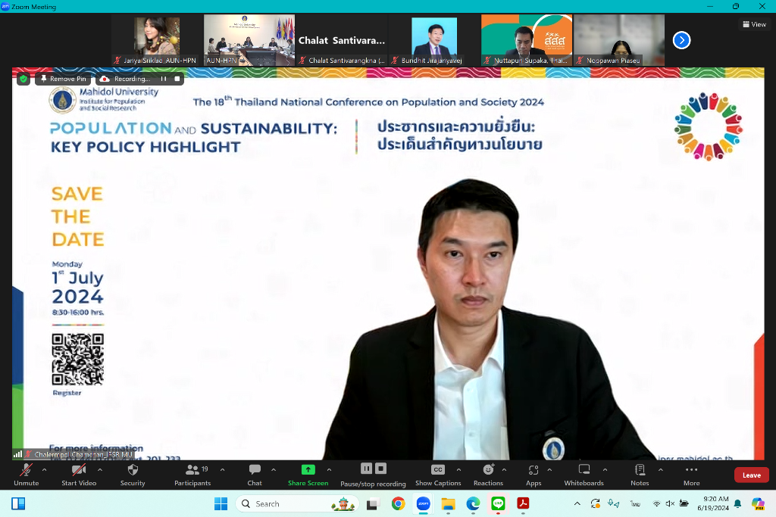Start Video from the meeting toolbar
Image resolution: width=776 pixels, height=517 pixels.
[79, 474]
